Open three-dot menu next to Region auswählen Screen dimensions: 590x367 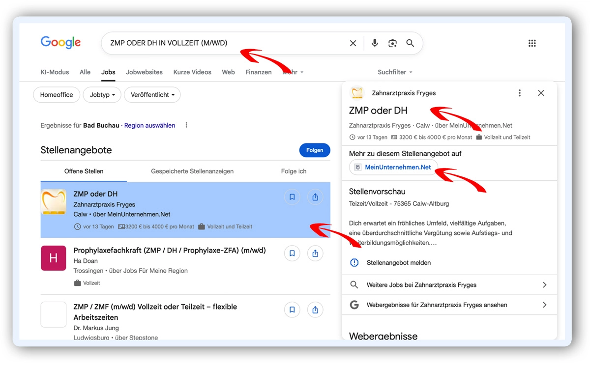[186, 125]
